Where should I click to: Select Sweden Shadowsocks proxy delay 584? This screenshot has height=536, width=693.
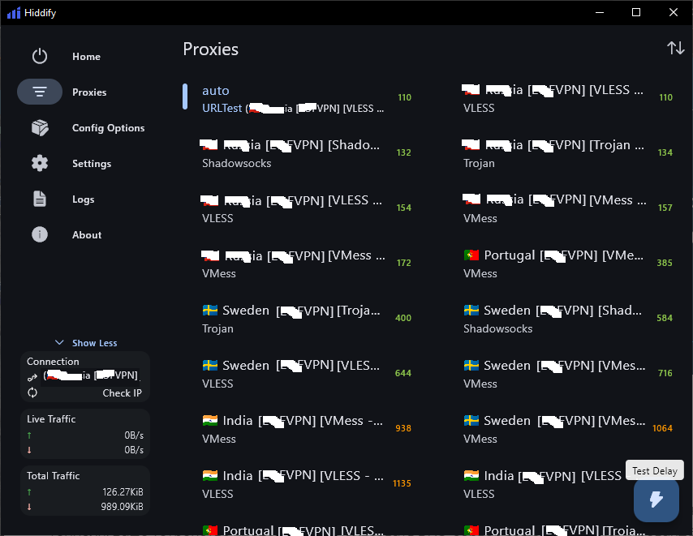tap(568, 319)
